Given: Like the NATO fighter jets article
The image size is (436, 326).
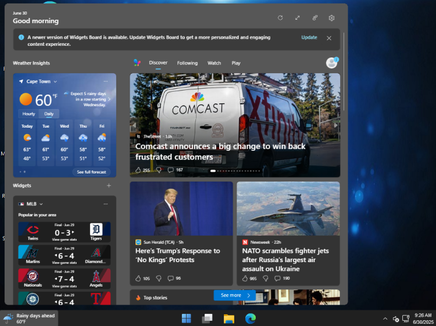Looking at the screenshot, I should click(245, 278).
